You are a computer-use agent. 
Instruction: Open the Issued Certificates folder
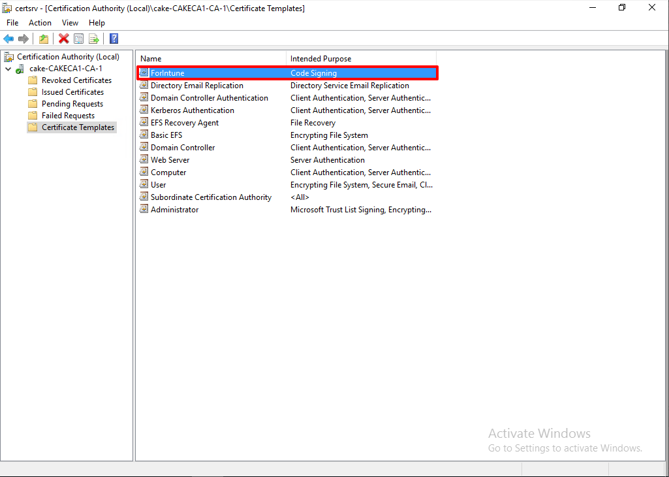[x=72, y=92]
